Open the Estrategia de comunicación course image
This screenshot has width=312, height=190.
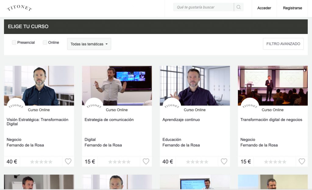point(117,86)
